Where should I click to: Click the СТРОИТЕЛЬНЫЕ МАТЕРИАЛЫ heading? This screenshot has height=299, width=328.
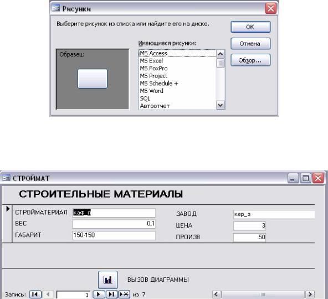[x=101, y=194]
